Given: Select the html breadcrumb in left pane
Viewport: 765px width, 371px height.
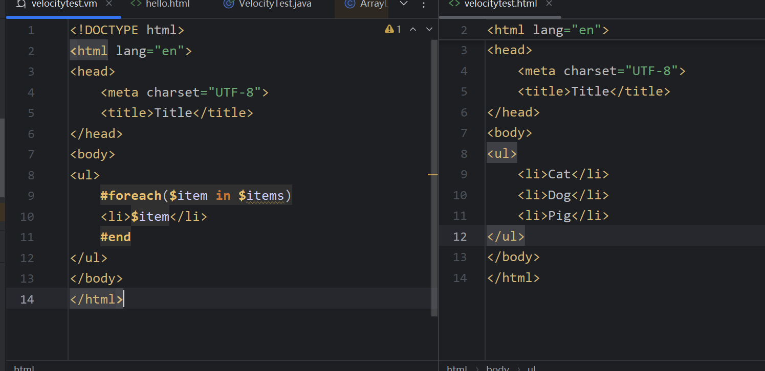Looking at the screenshot, I should click(x=24, y=368).
